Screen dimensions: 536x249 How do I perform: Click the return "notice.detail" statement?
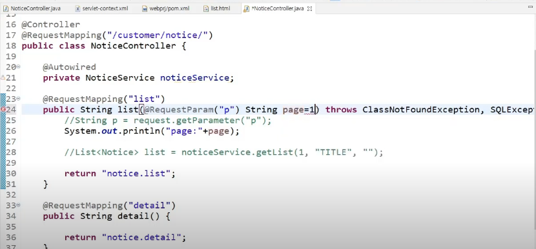[125, 237]
